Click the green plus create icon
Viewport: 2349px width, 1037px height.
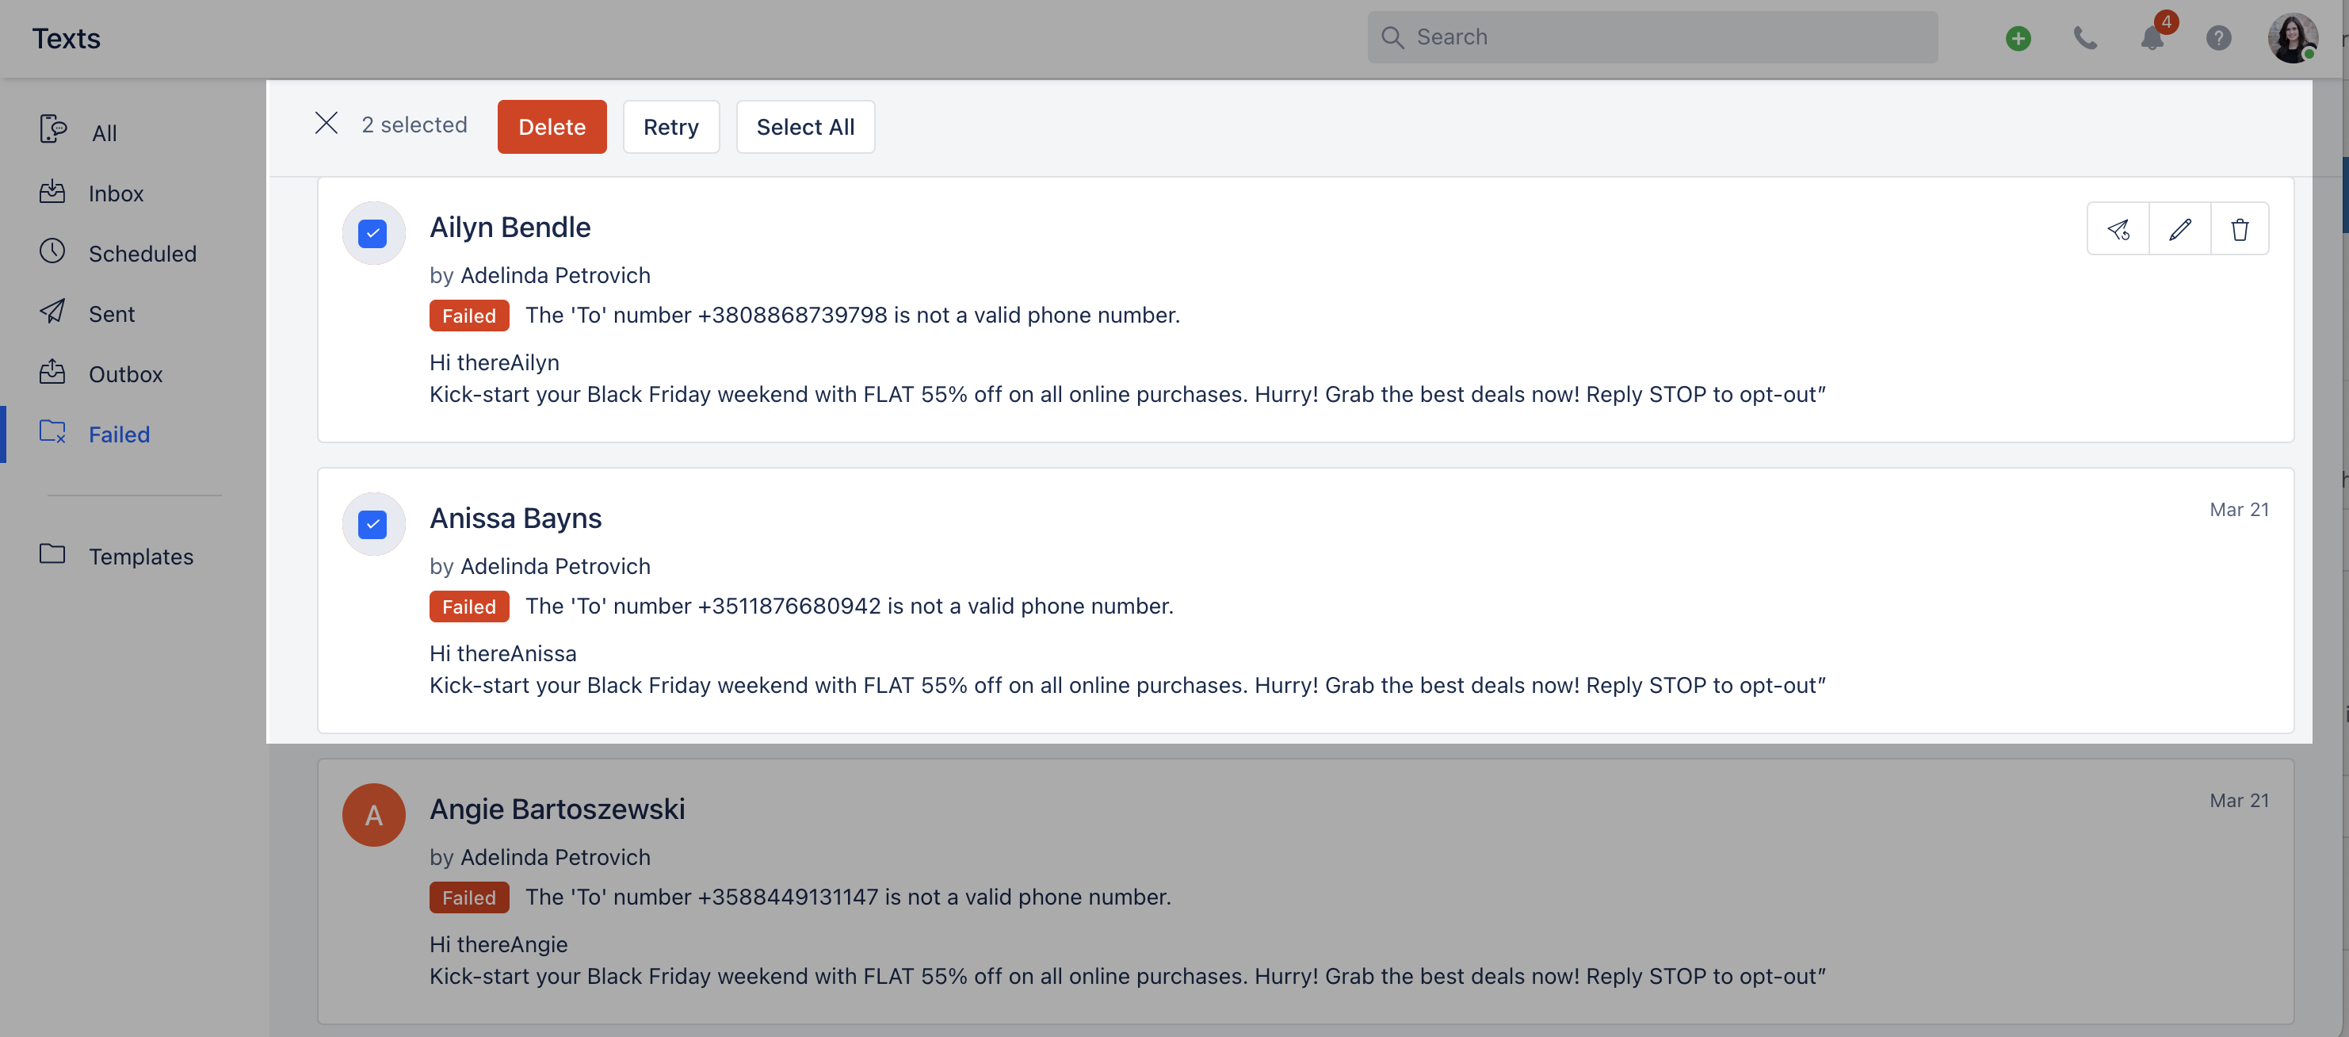click(x=2018, y=38)
